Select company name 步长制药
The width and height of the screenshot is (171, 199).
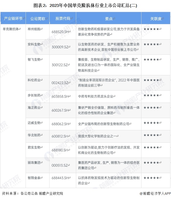(x=34, y=95)
